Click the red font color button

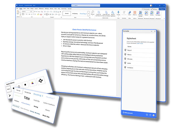(x=41, y=14)
